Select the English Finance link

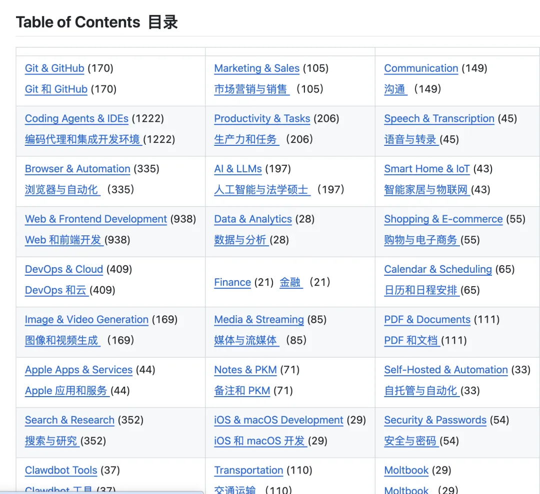pos(232,282)
